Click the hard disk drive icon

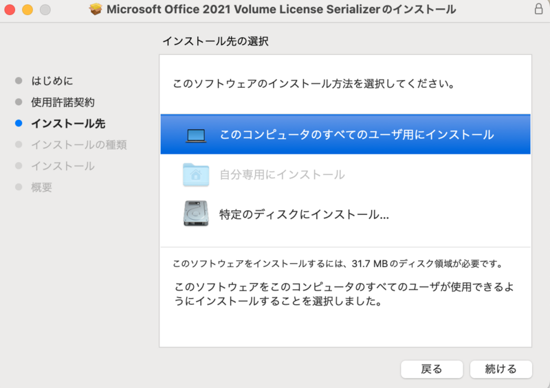click(x=196, y=213)
